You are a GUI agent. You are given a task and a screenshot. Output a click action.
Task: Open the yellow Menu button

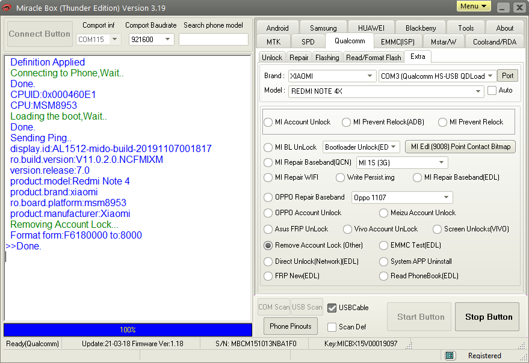tap(474, 7)
